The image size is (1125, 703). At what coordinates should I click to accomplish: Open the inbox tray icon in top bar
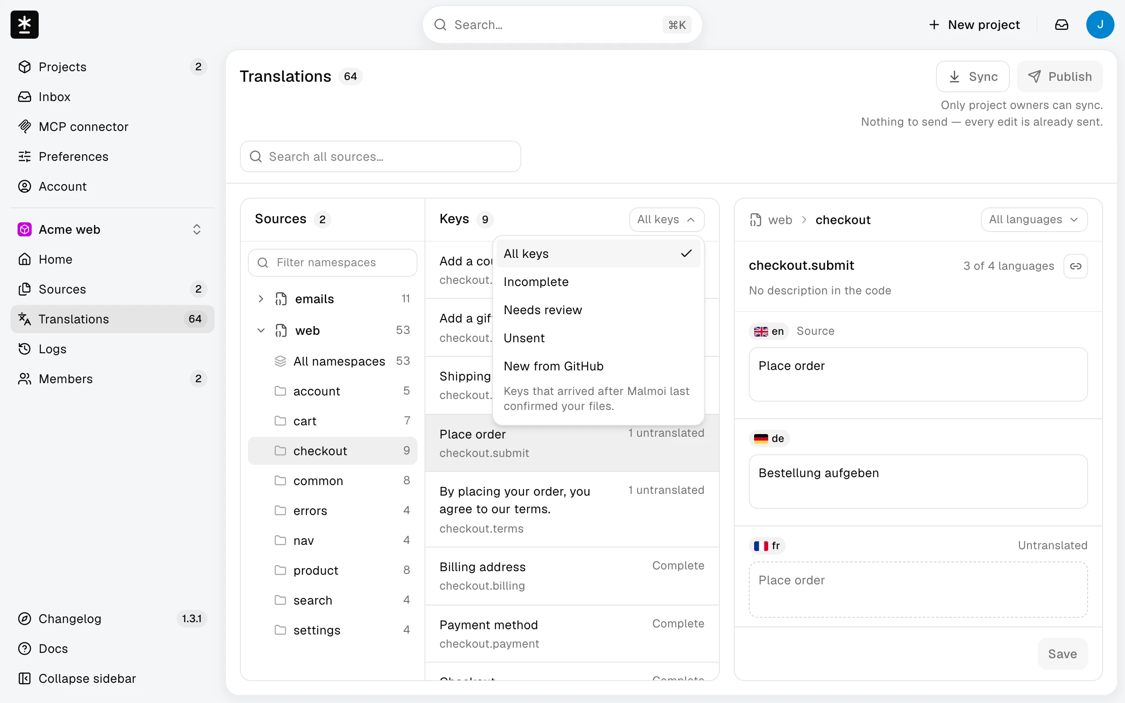1061,25
